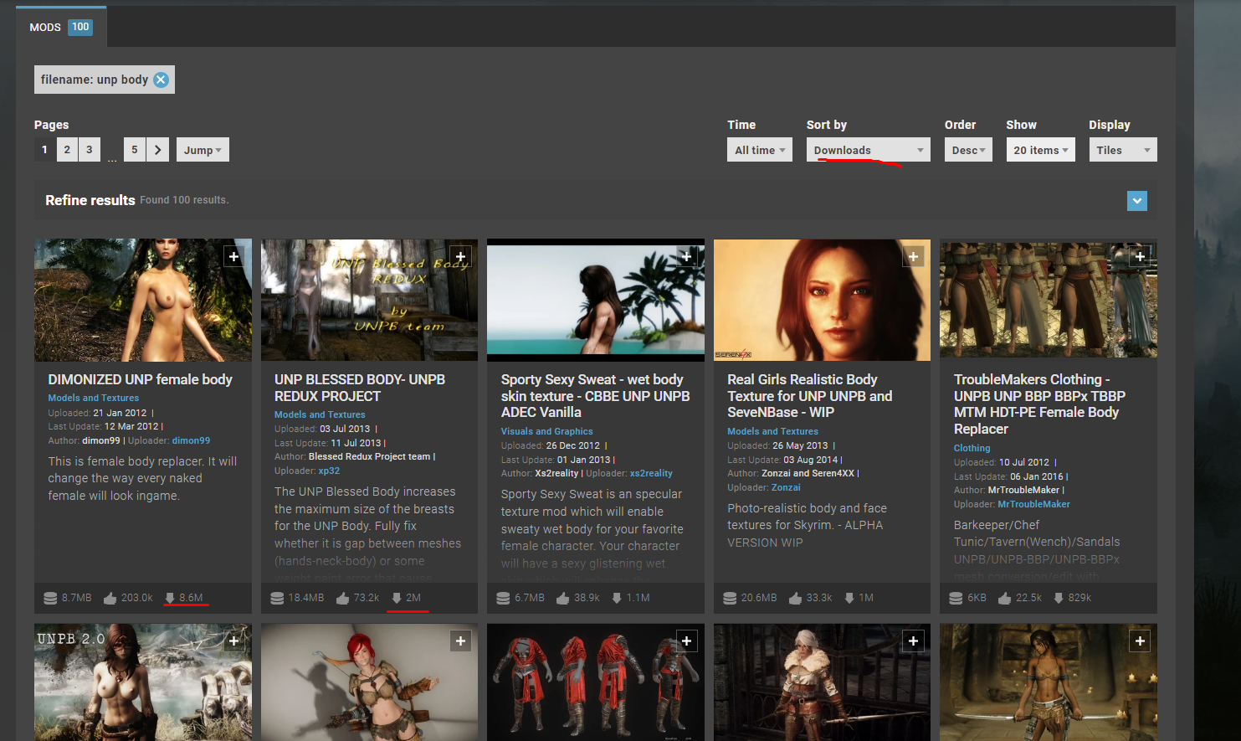The height and width of the screenshot is (741, 1241).
Task: Expand the Refine results panel
Action: 1136,201
